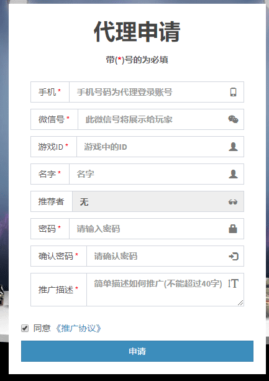Click the text-height icon in 推广描述 field

tap(234, 283)
